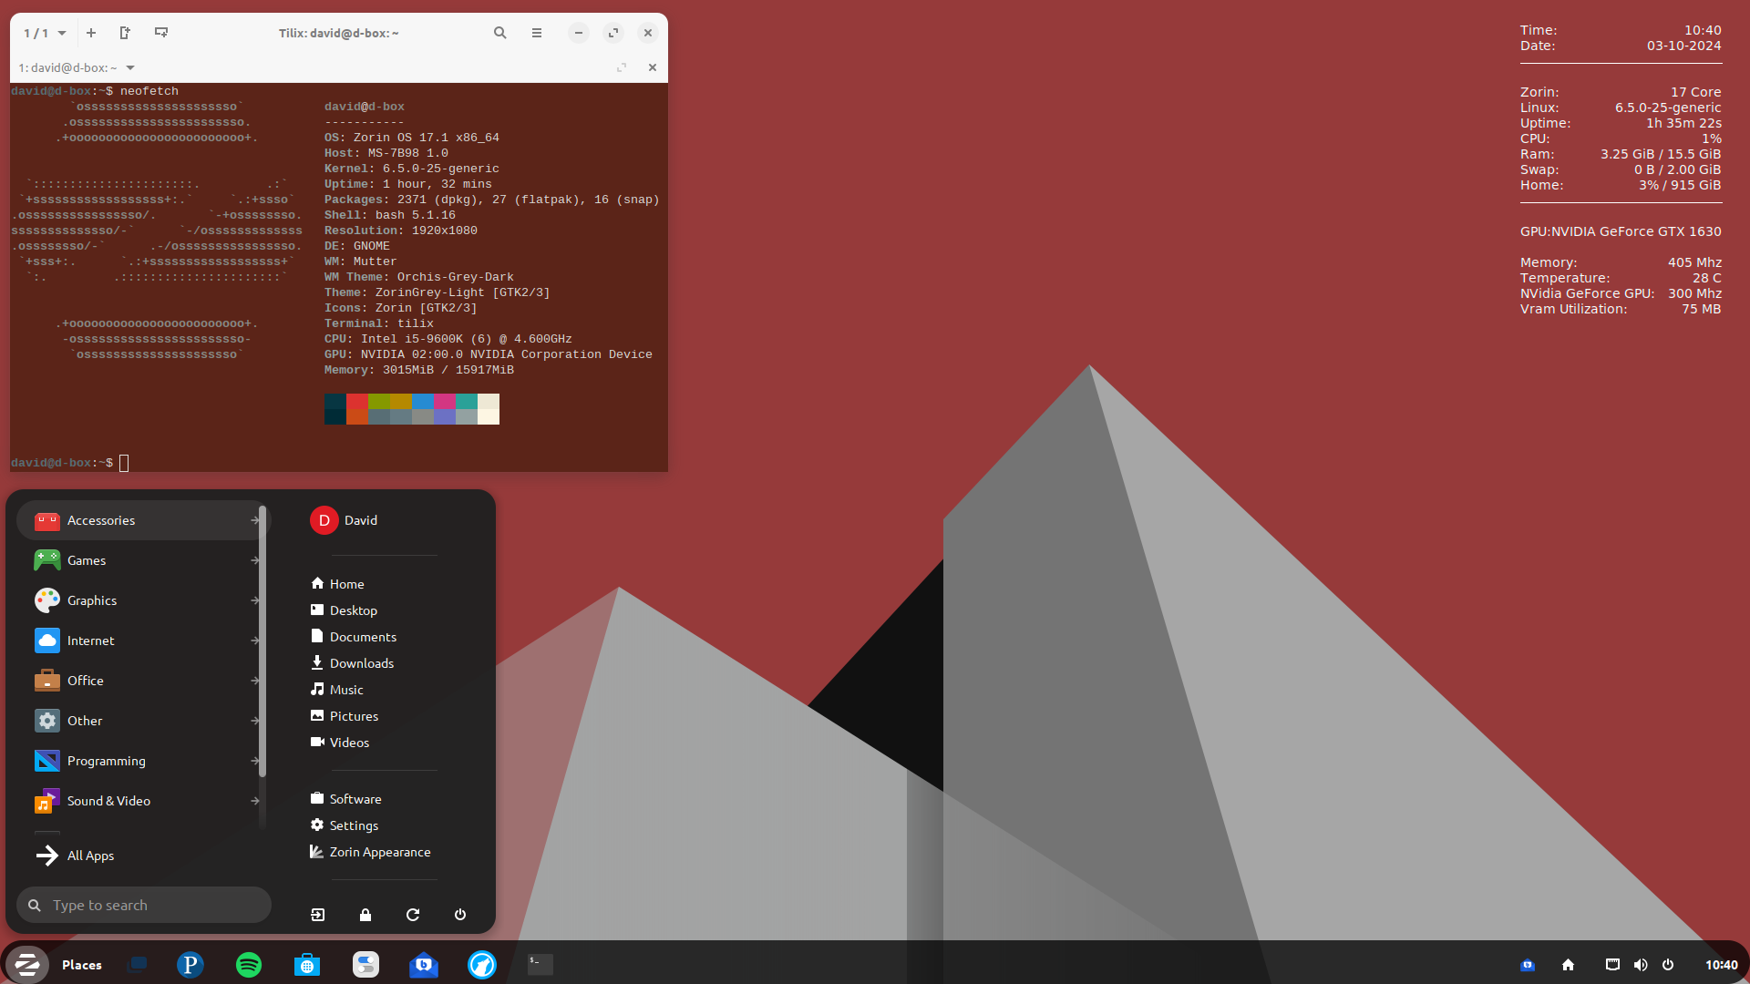
Task: Open Settings from the menu
Action: coord(345,825)
